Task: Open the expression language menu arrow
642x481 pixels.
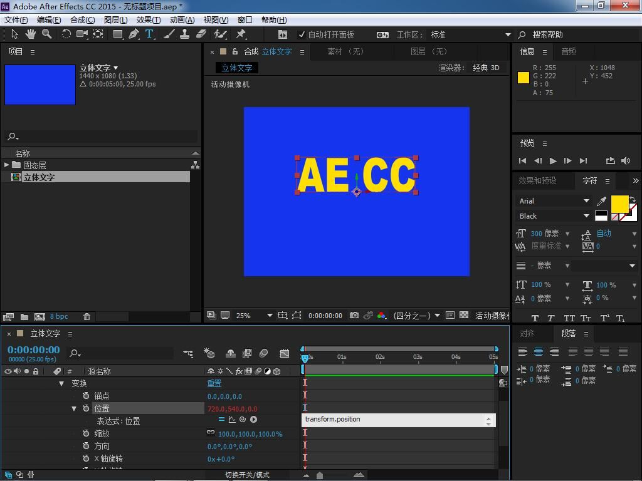Action: (253, 419)
